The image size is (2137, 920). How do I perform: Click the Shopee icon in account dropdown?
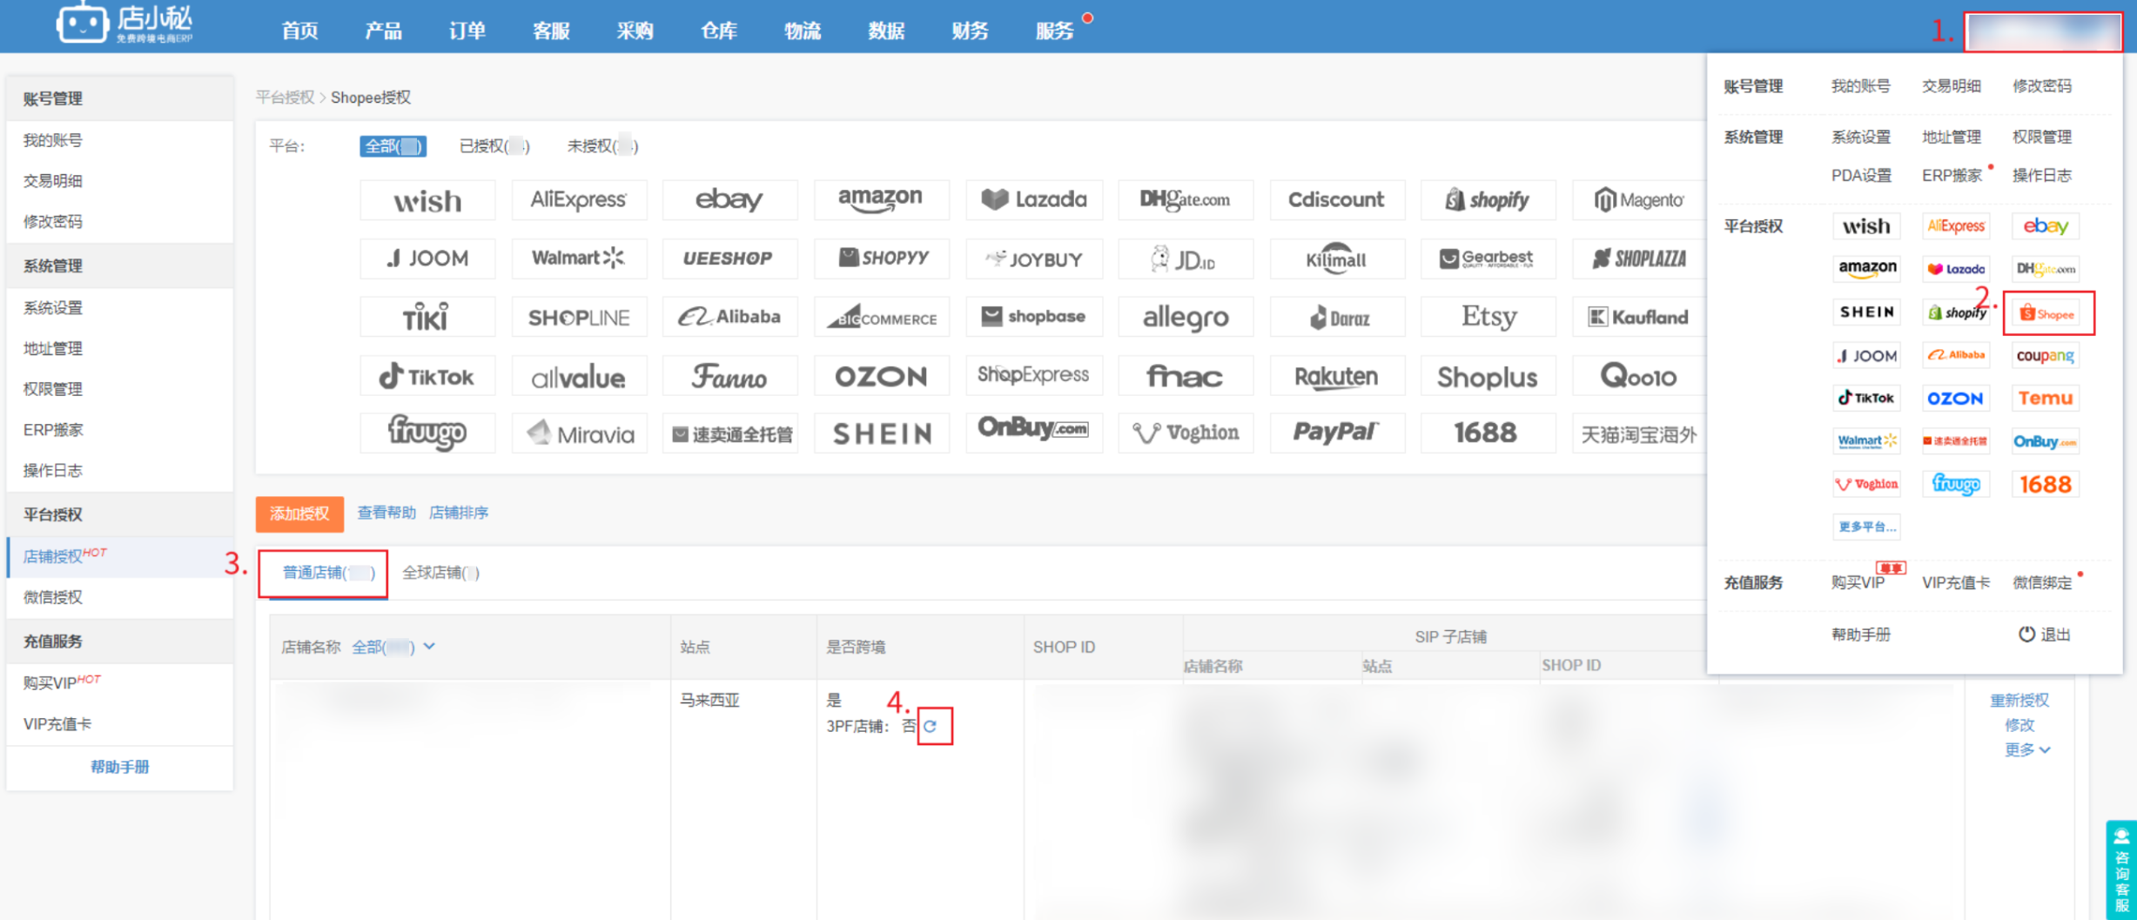[2046, 313]
